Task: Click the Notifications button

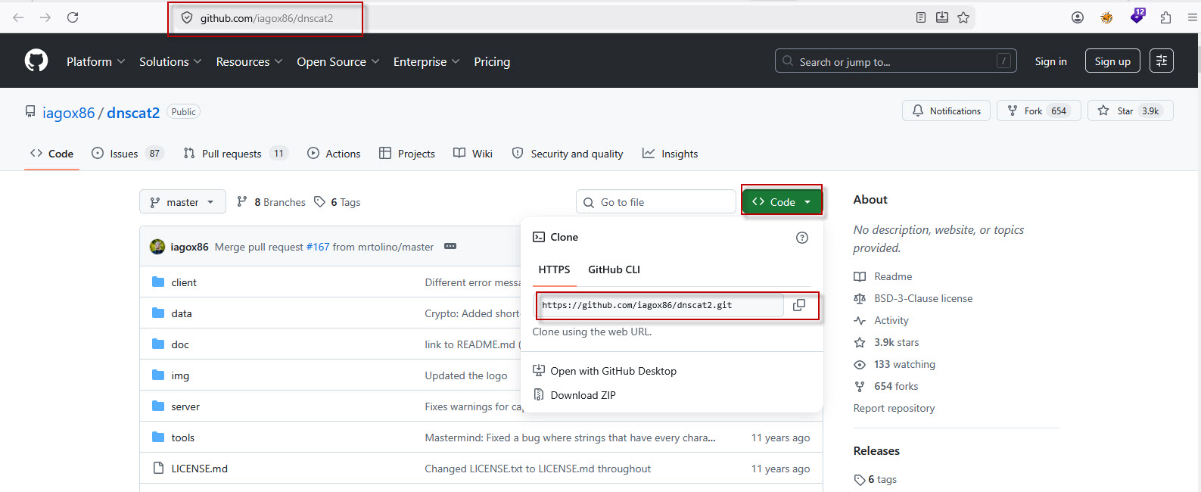Action: (x=946, y=111)
